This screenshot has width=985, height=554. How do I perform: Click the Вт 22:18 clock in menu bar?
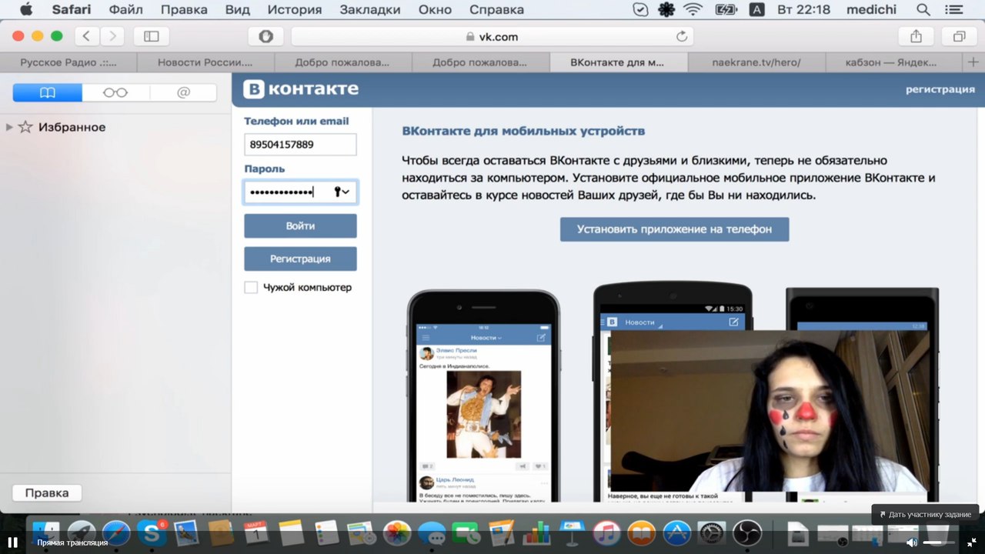(x=804, y=10)
